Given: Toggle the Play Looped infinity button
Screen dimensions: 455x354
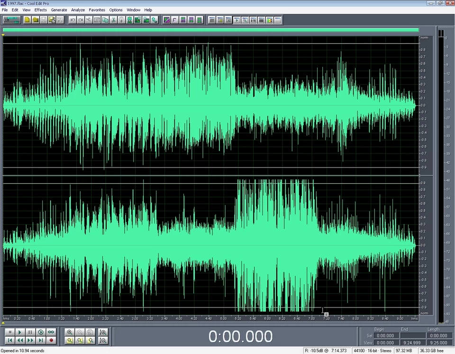Looking at the screenshot, I should point(51,332).
